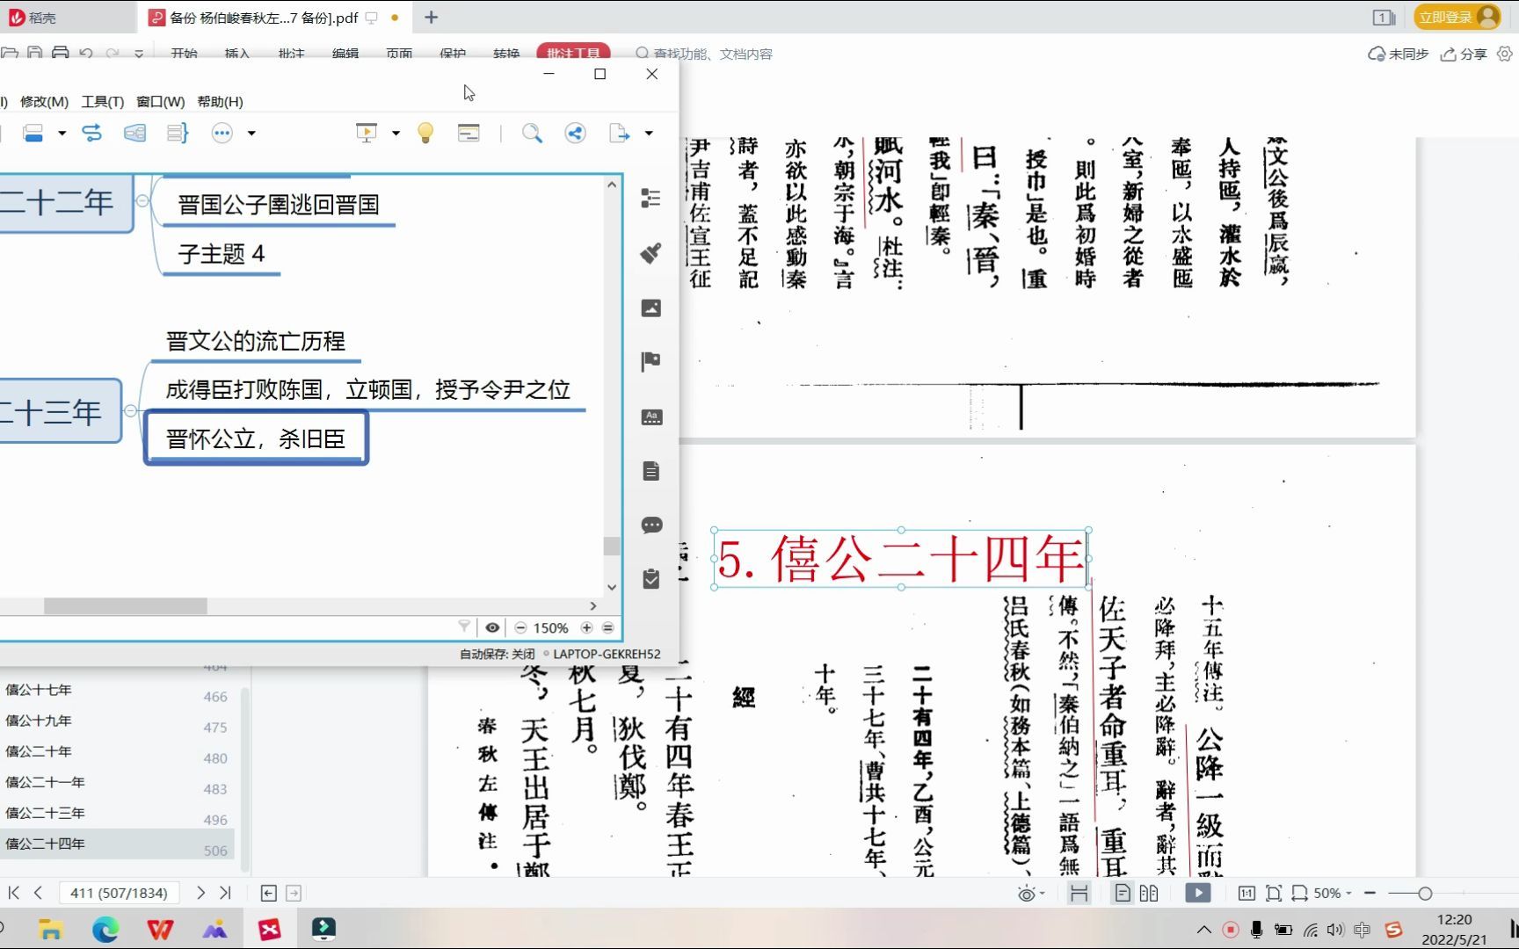The image size is (1519, 949).
Task: Click the fit page icon in PDF status bar
Action: coord(1274,893)
